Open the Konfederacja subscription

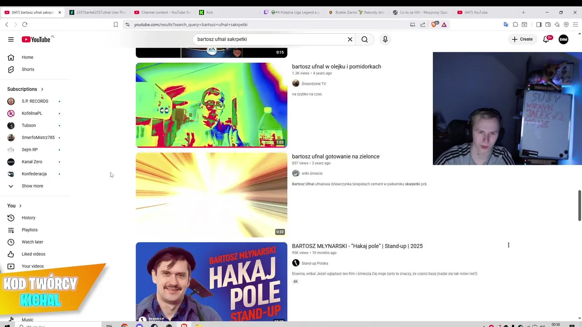[x=35, y=174]
